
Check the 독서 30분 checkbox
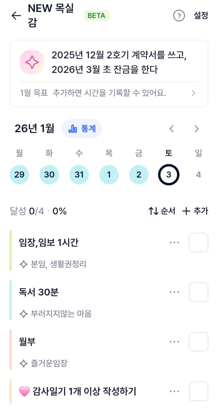[198, 292]
